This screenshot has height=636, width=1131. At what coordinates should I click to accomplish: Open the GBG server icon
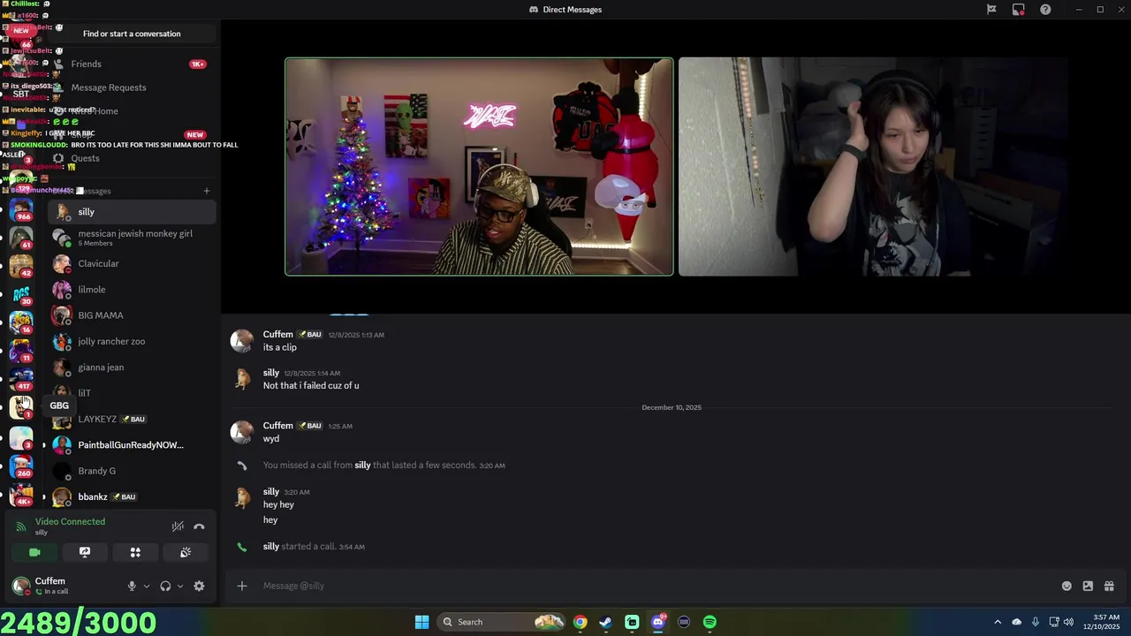[x=21, y=406]
